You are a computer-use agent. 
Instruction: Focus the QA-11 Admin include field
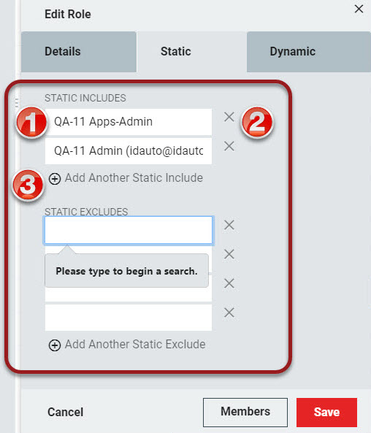point(129,151)
